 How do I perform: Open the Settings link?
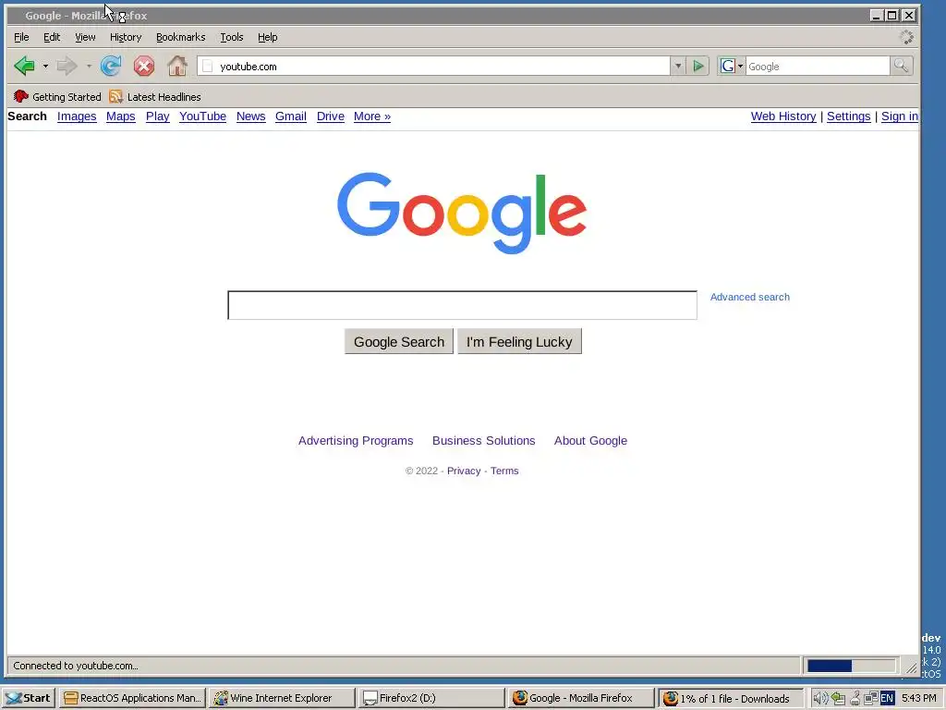pyautogui.click(x=848, y=116)
